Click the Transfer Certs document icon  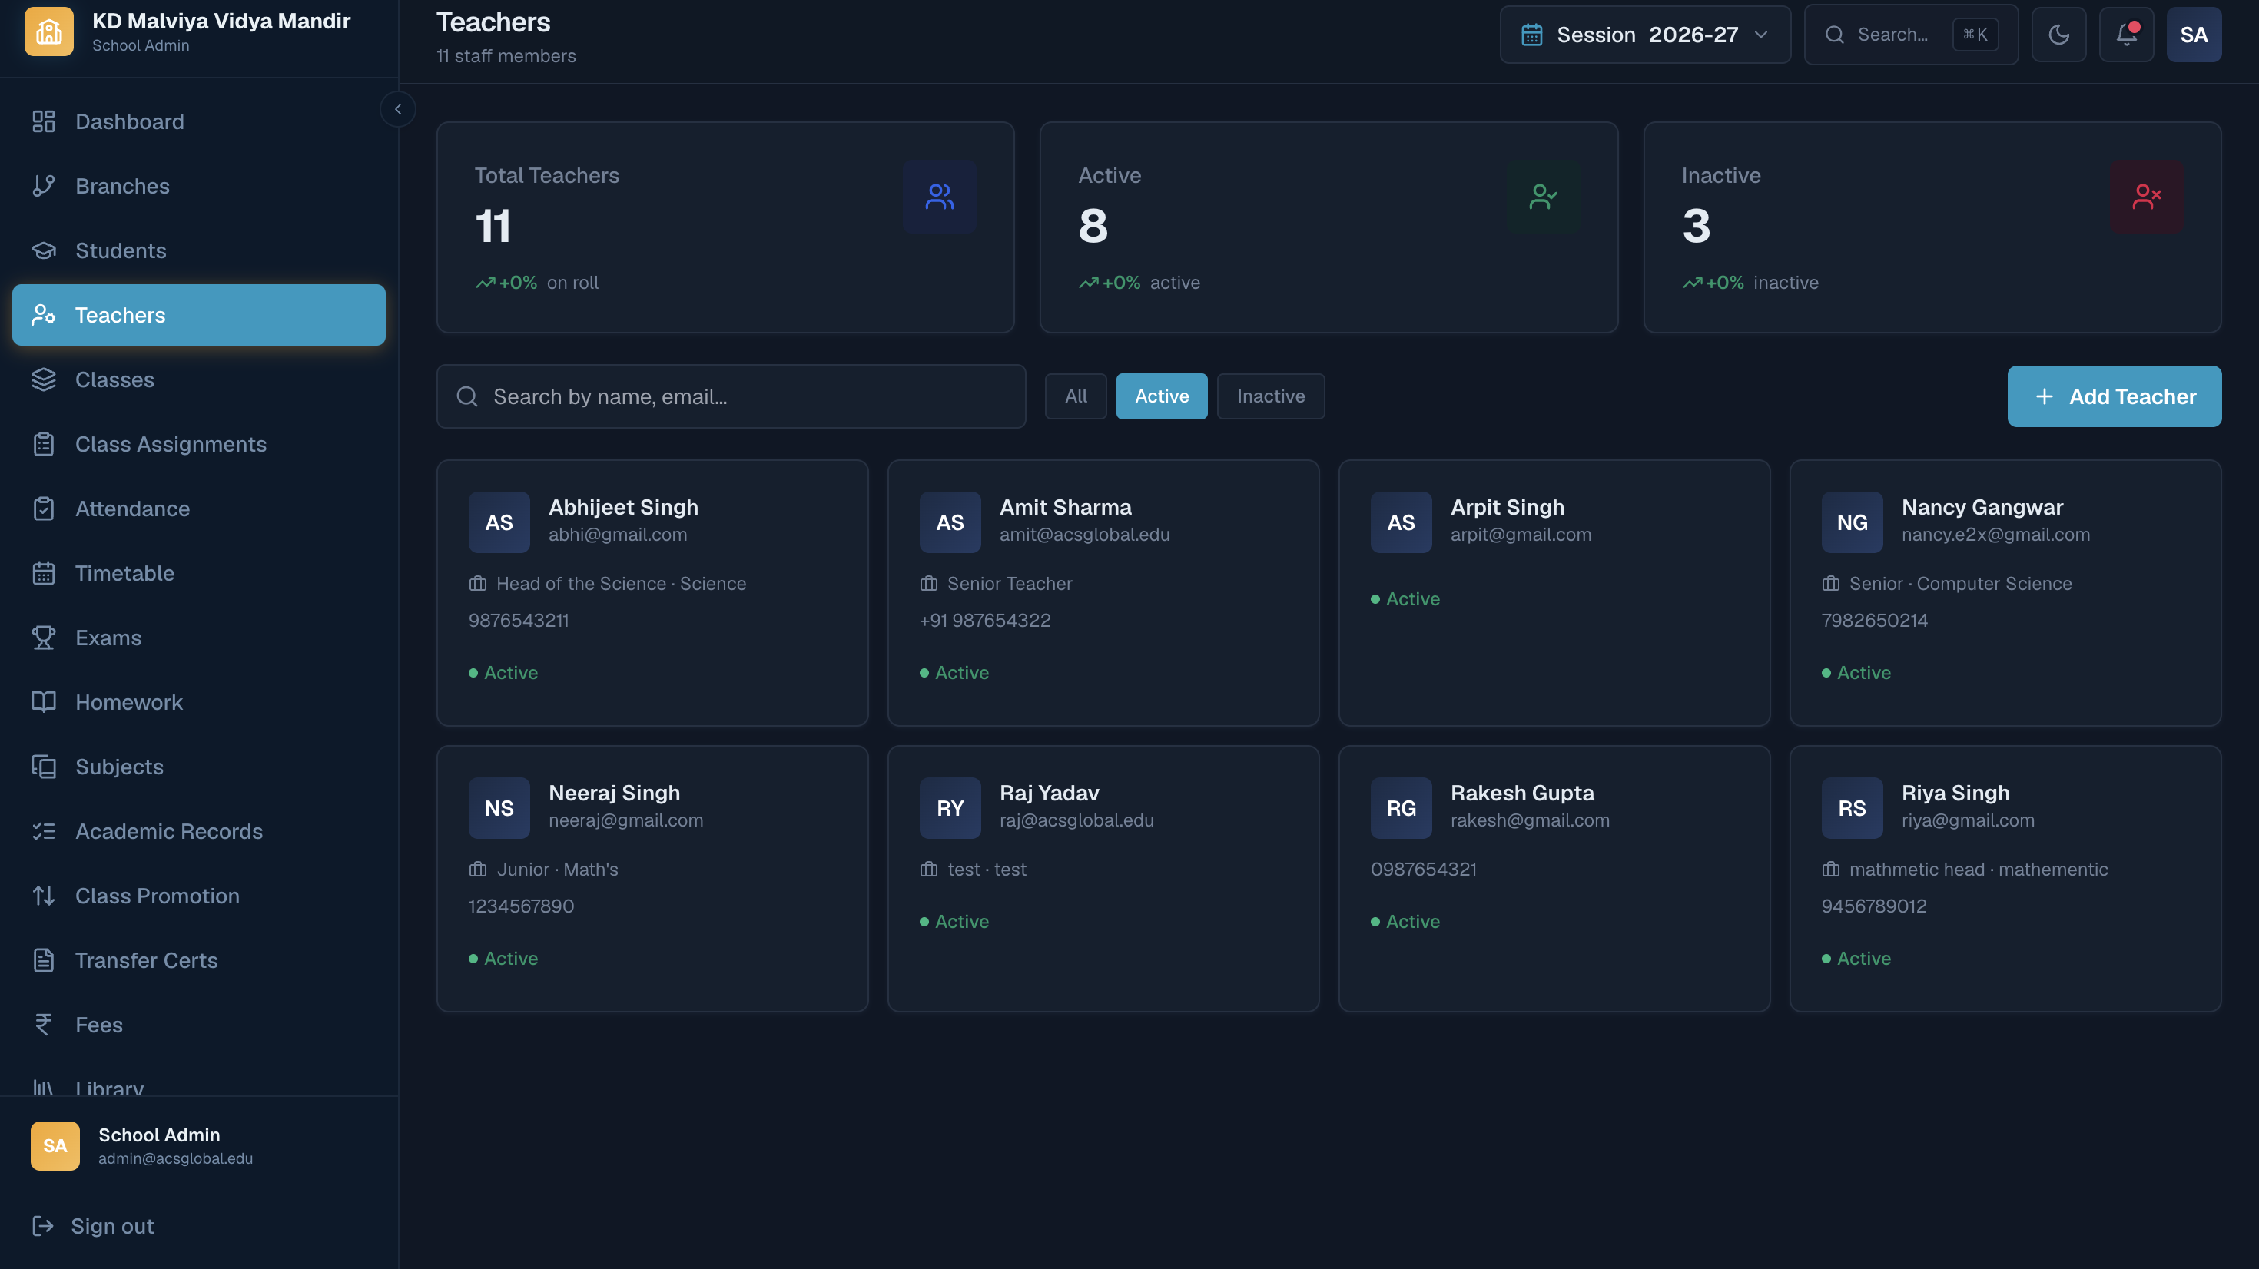[44, 960]
